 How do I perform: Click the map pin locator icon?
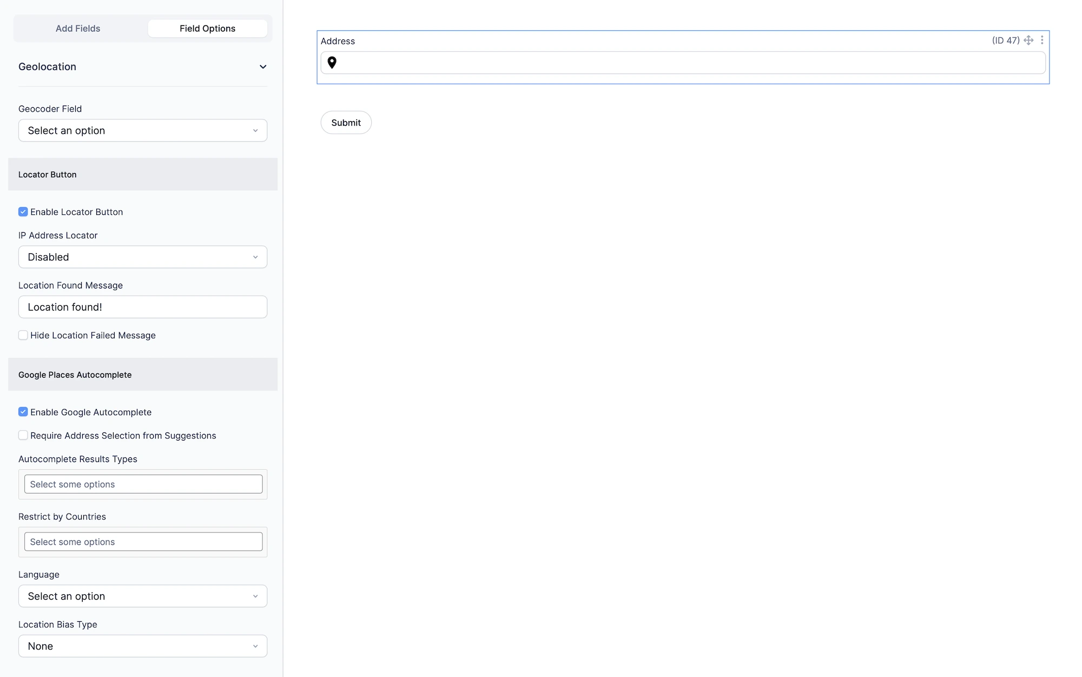pyautogui.click(x=332, y=63)
